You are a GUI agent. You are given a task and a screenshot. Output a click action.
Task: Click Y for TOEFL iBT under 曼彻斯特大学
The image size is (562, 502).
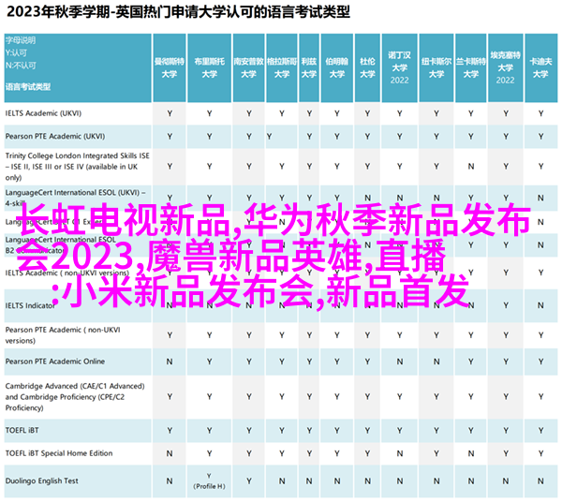[170, 430]
